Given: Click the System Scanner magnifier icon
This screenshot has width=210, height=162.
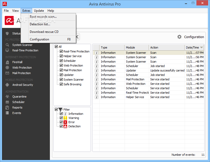Looking at the screenshot, I should 7,45.
